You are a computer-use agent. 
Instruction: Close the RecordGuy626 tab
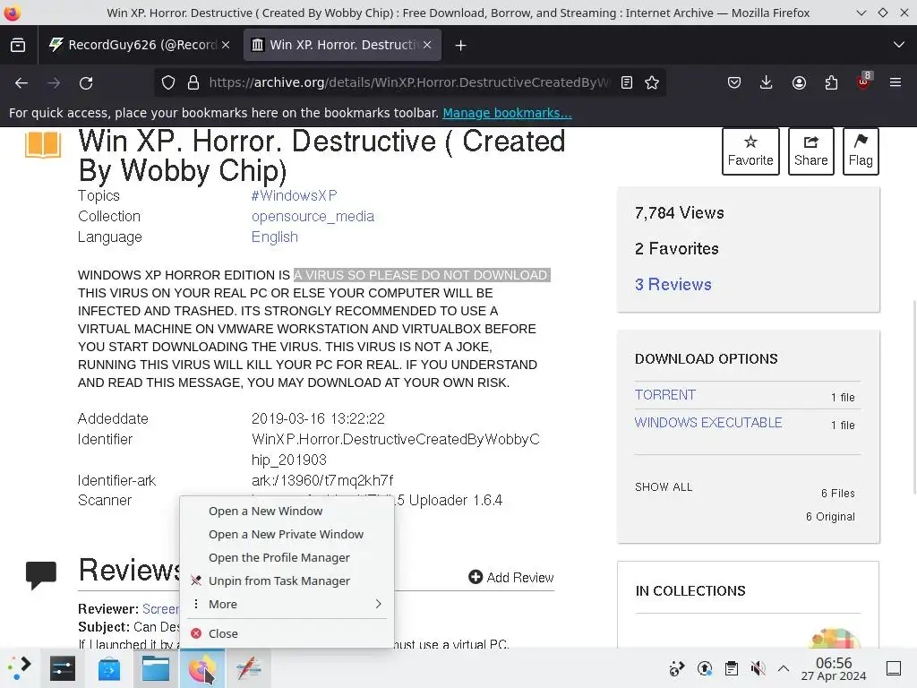(x=226, y=45)
